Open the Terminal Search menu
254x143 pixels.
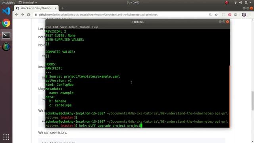73,27
